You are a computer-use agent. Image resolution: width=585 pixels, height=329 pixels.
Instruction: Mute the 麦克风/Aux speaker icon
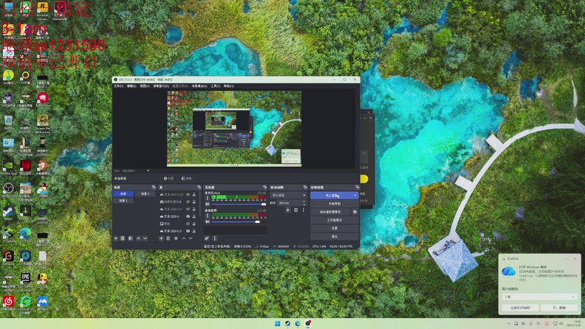click(x=208, y=205)
